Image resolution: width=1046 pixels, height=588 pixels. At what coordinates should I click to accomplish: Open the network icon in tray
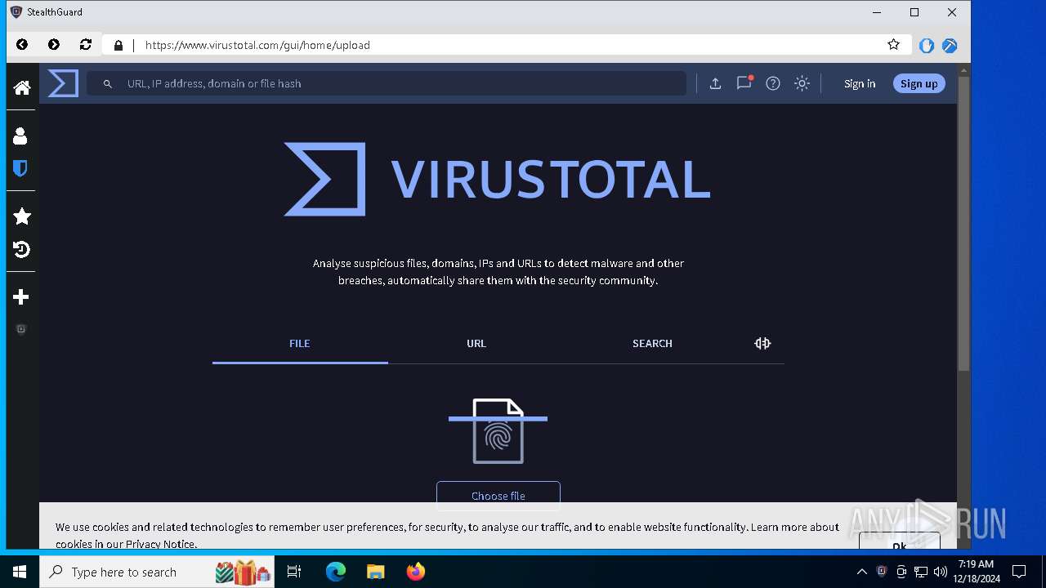[x=921, y=572]
